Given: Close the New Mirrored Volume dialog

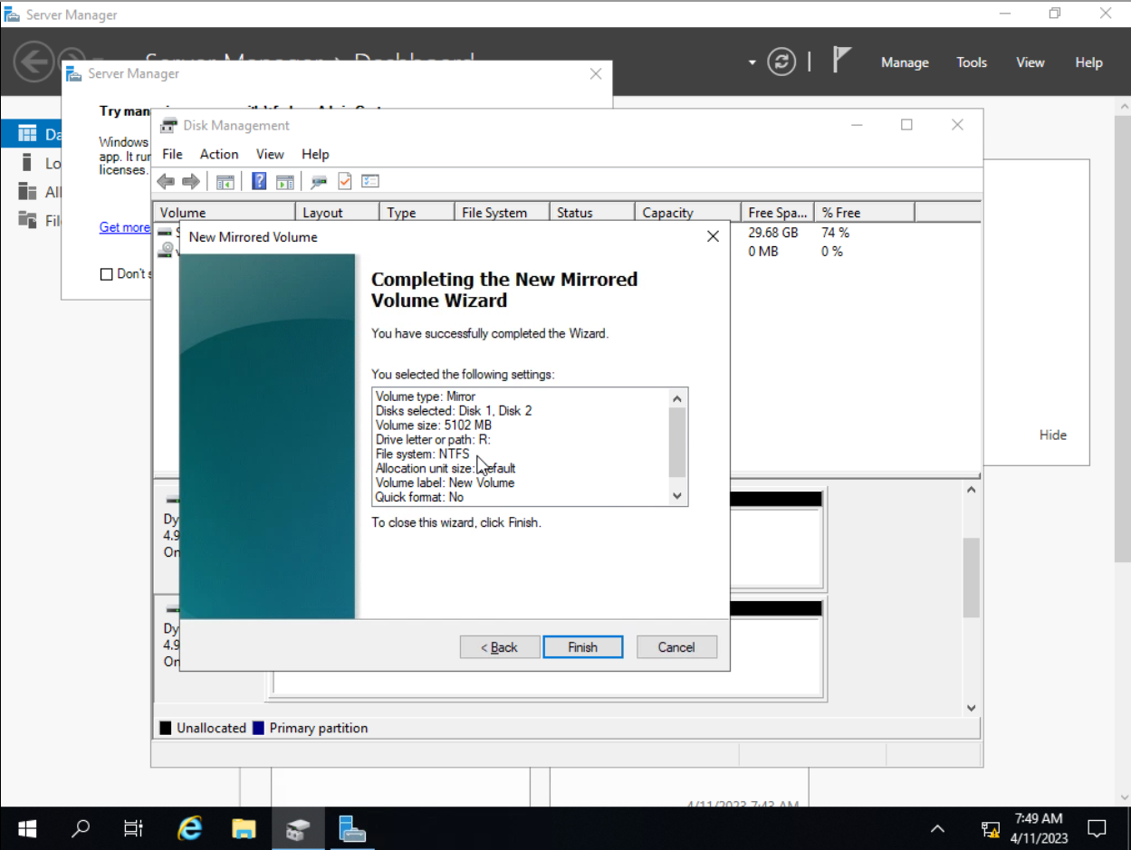Looking at the screenshot, I should [713, 236].
